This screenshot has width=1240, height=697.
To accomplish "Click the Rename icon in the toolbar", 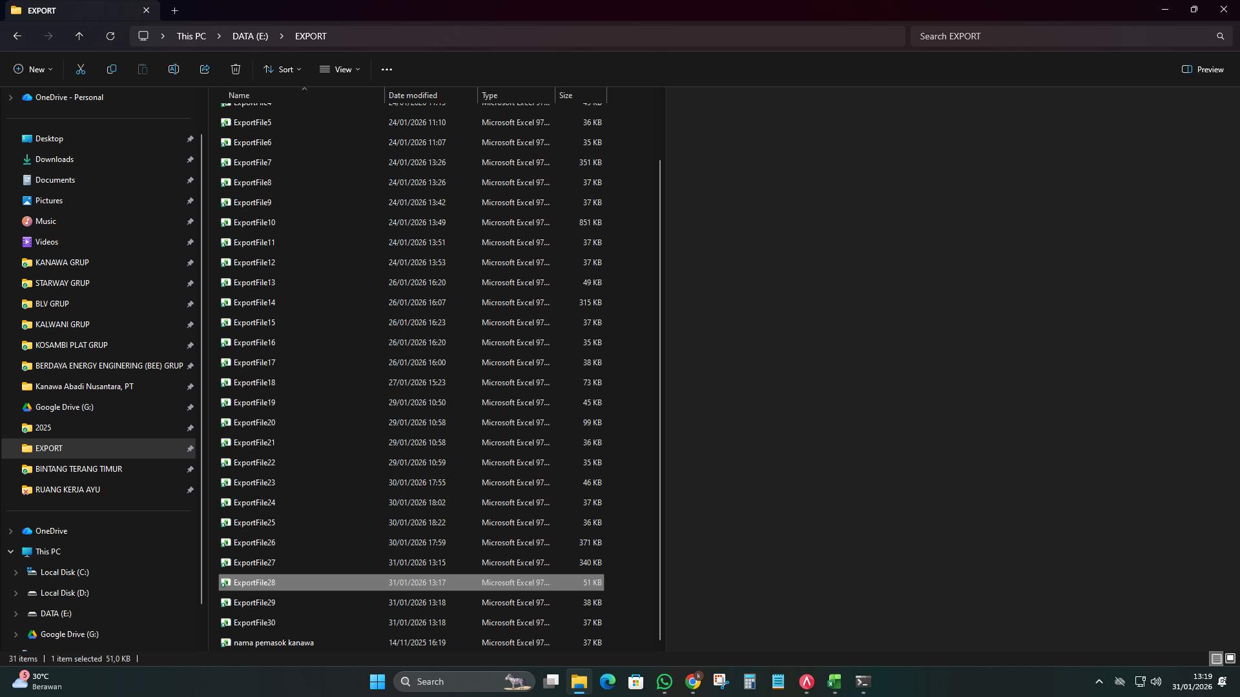I will pyautogui.click(x=173, y=69).
